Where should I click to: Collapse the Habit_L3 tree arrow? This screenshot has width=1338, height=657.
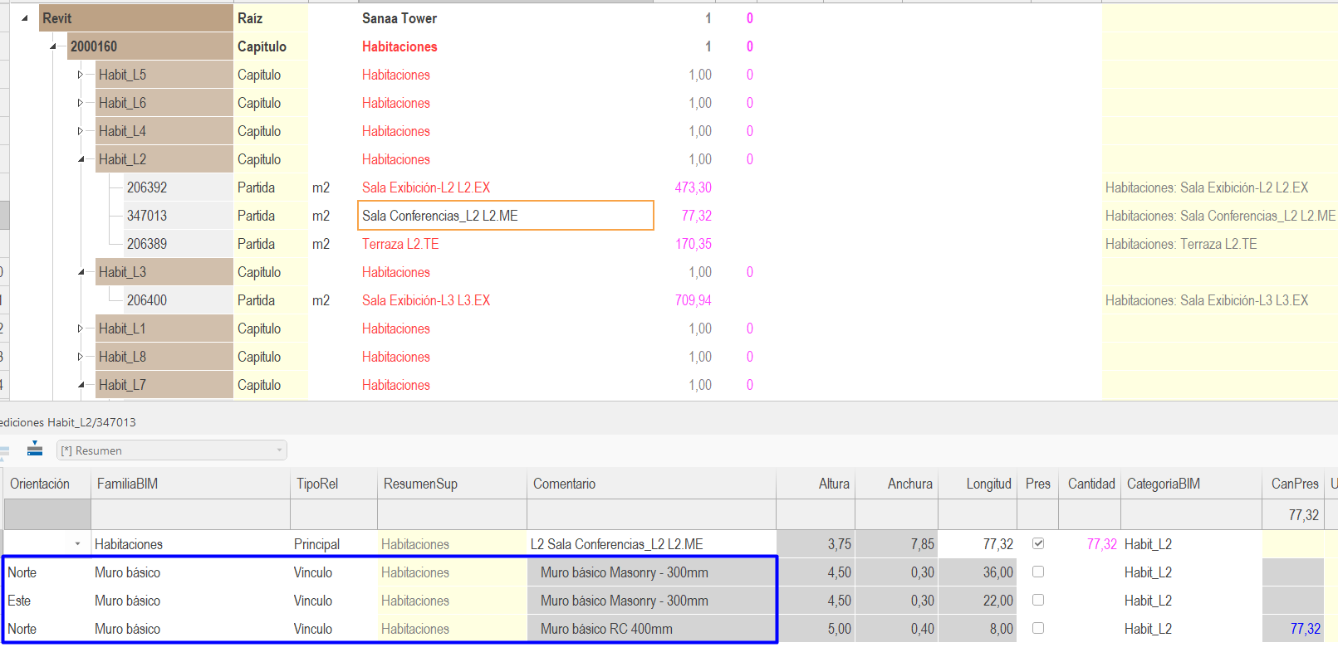81,272
